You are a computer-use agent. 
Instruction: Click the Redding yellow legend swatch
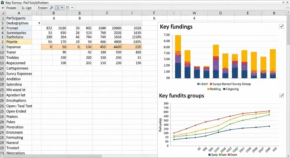208,89
